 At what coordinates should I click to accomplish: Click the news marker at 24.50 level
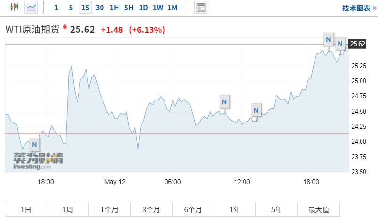point(225,100)
